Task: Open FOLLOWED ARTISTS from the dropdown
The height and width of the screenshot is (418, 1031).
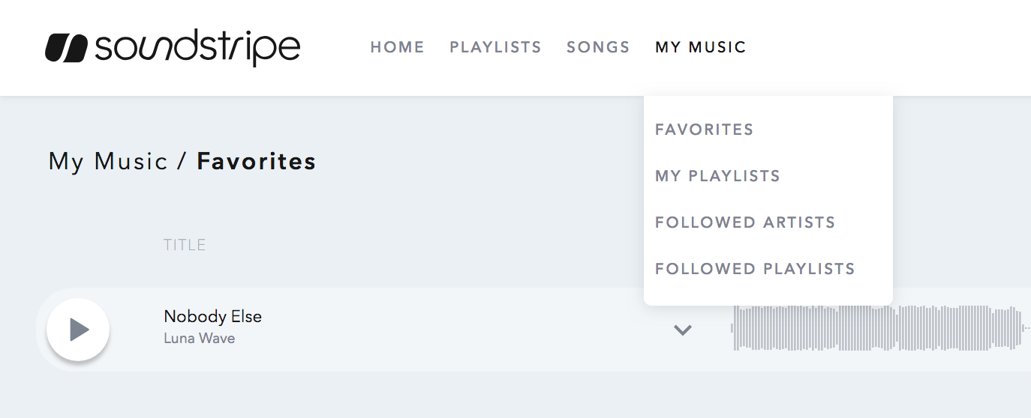Action: tap(744, 222)
